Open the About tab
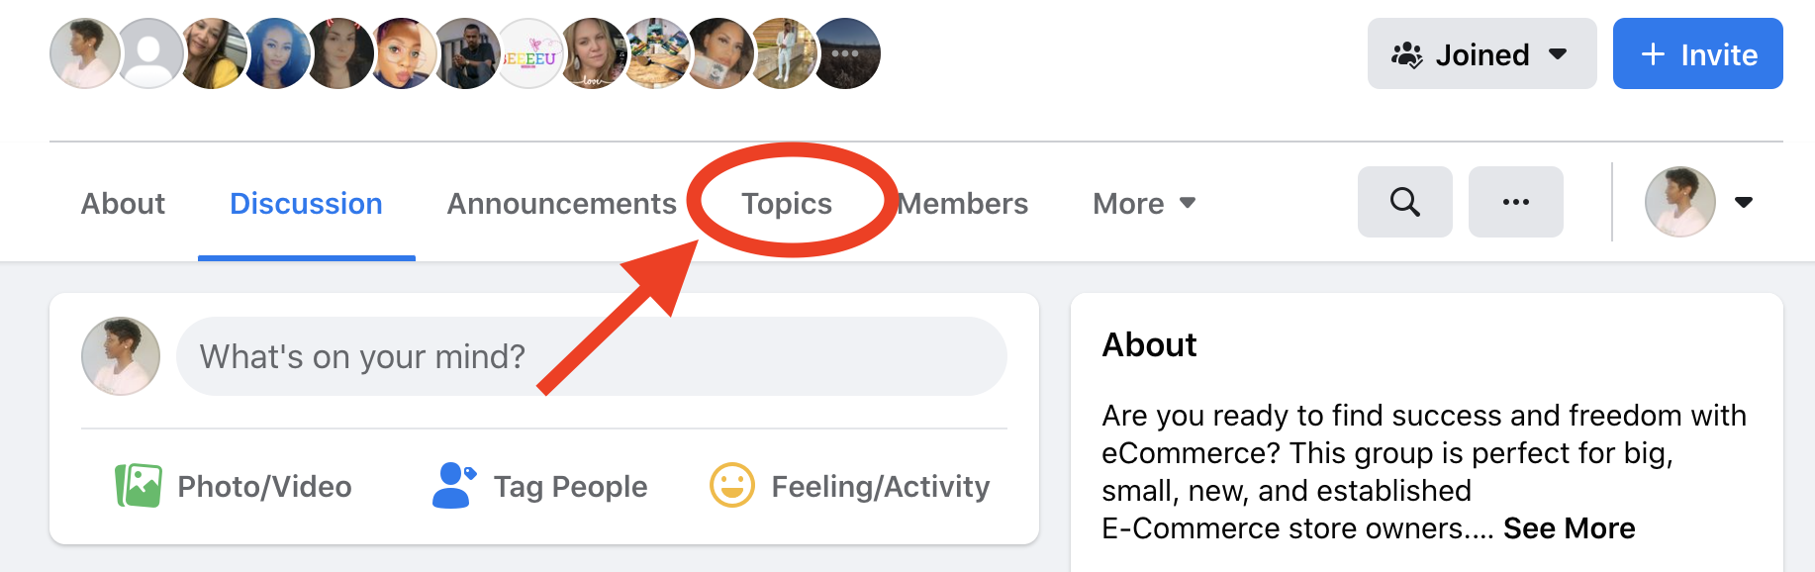1815x572 pixels. tap(123, 203)
